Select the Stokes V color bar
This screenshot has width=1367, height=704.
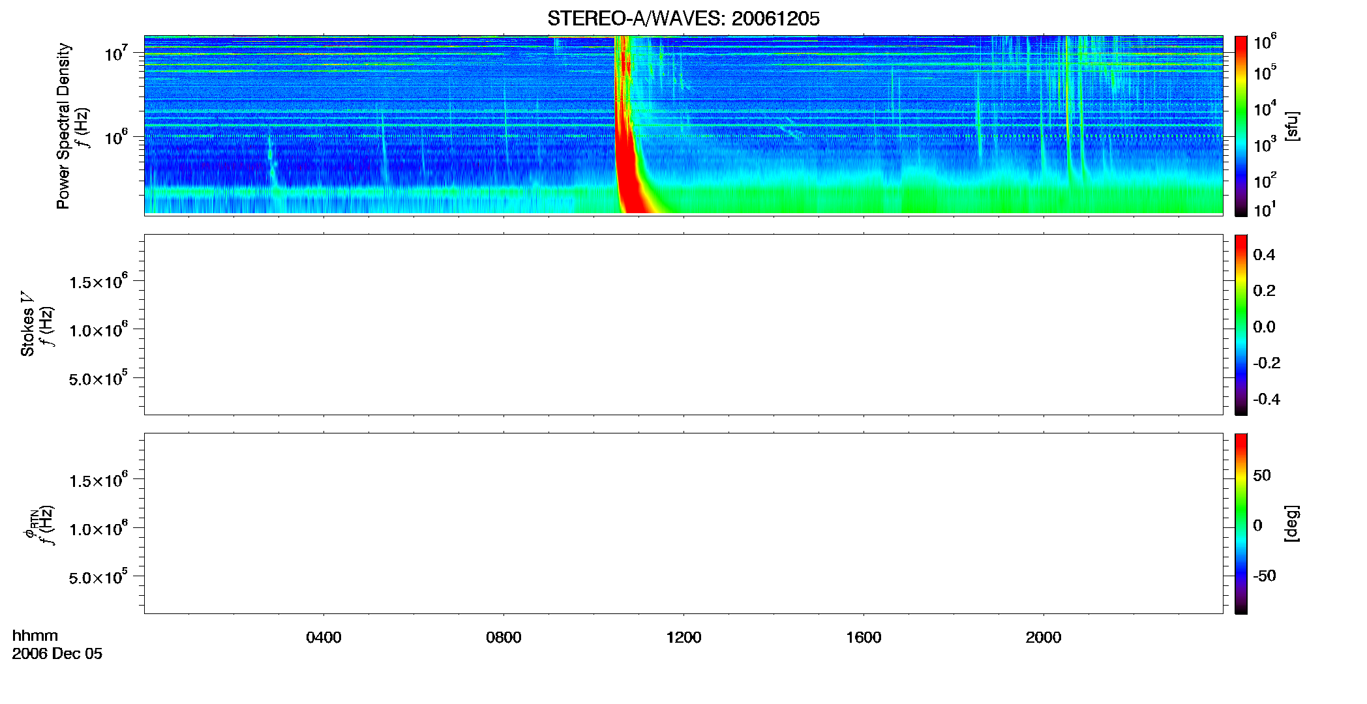click(x=1240, y=325)
